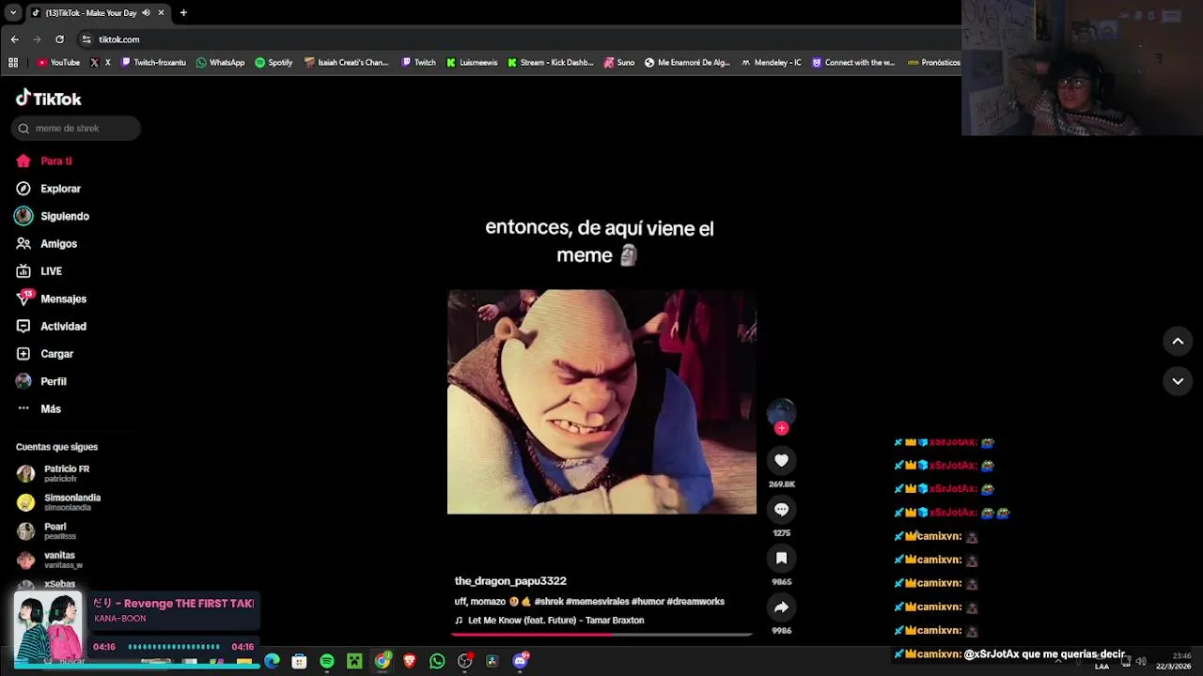This screenshot has width=1203, height=676.
Task: Open a new browser tab
Action: tap(183, 12)
